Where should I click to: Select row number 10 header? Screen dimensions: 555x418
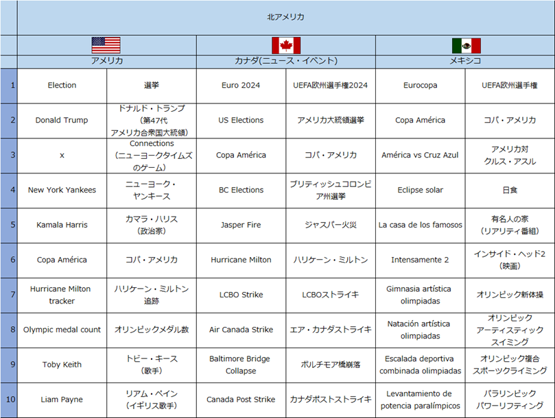tap(8, 399)
